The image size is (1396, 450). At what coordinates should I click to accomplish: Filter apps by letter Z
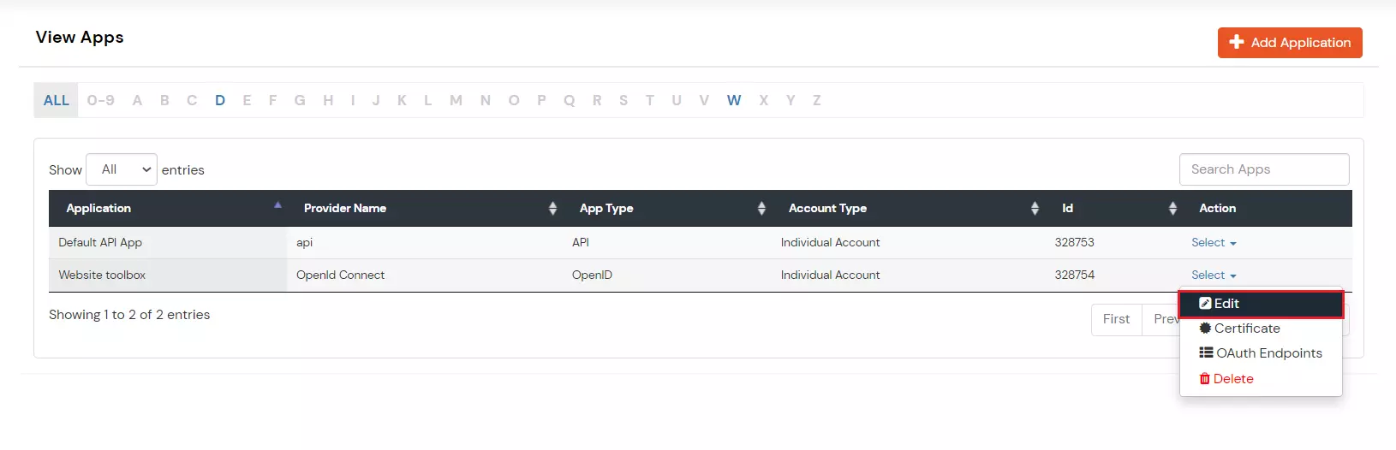(817, 100)
